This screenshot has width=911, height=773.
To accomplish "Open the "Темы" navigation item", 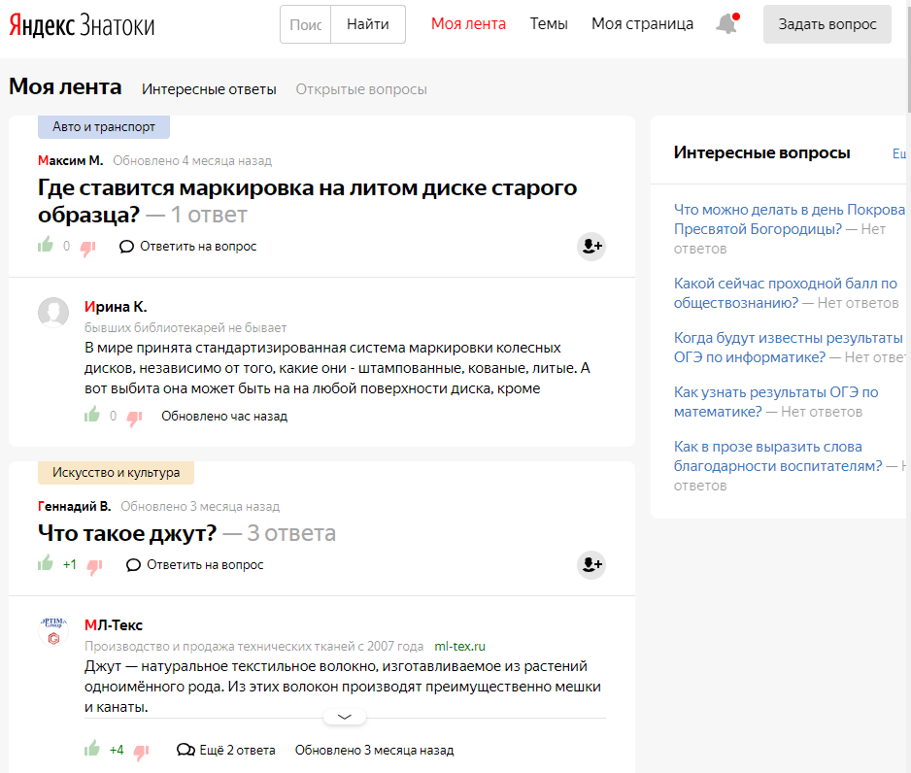I will (549, 24).
